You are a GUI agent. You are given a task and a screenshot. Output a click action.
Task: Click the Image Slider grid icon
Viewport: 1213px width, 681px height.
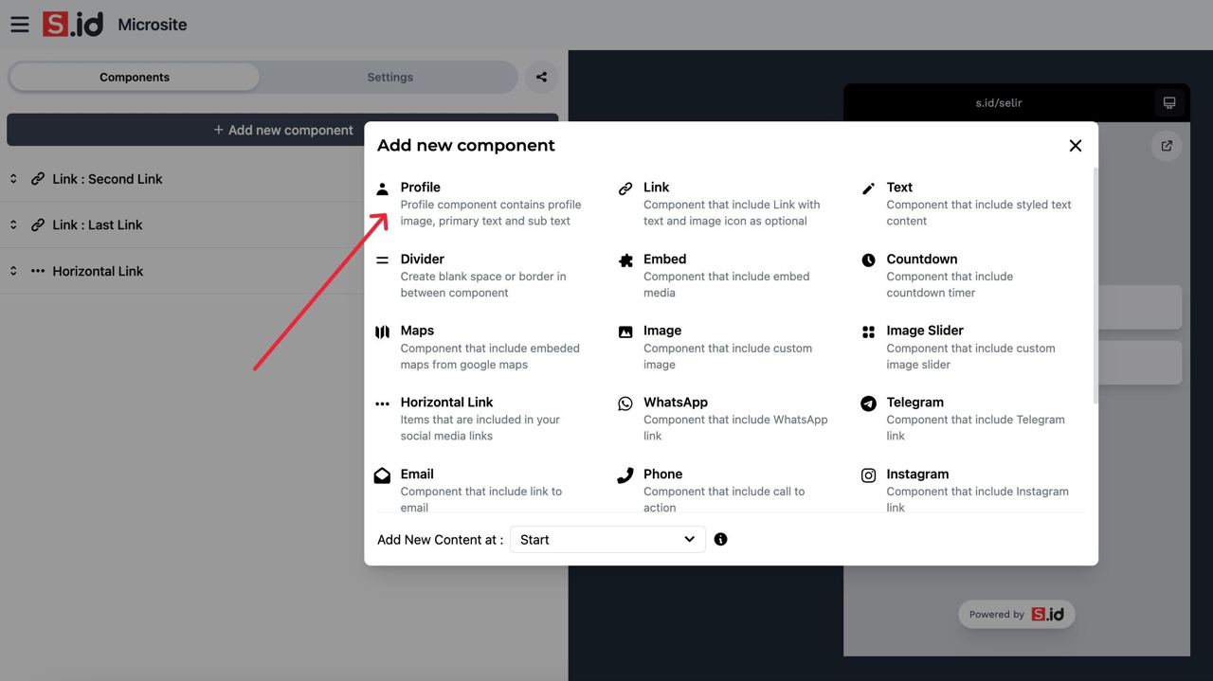(x=868, y=332)
